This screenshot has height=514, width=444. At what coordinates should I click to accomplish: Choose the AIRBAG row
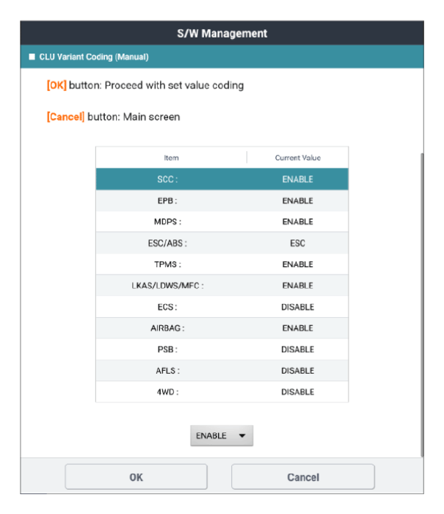coord(222,328)
